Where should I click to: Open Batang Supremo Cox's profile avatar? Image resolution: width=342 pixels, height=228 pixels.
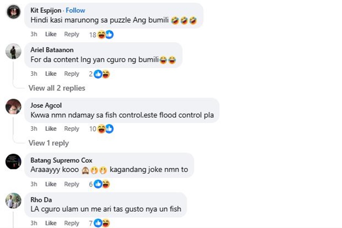pyautogui.click(x=13, y=162)
